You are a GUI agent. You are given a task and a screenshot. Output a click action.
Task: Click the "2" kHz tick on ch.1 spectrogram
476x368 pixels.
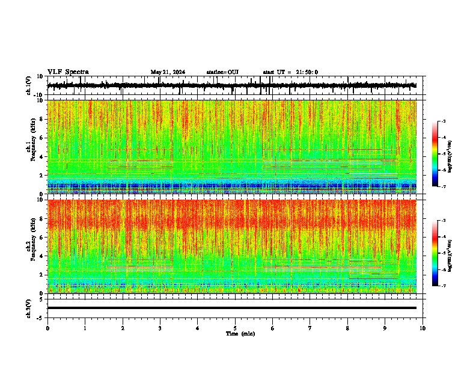(x=42, y=176)
